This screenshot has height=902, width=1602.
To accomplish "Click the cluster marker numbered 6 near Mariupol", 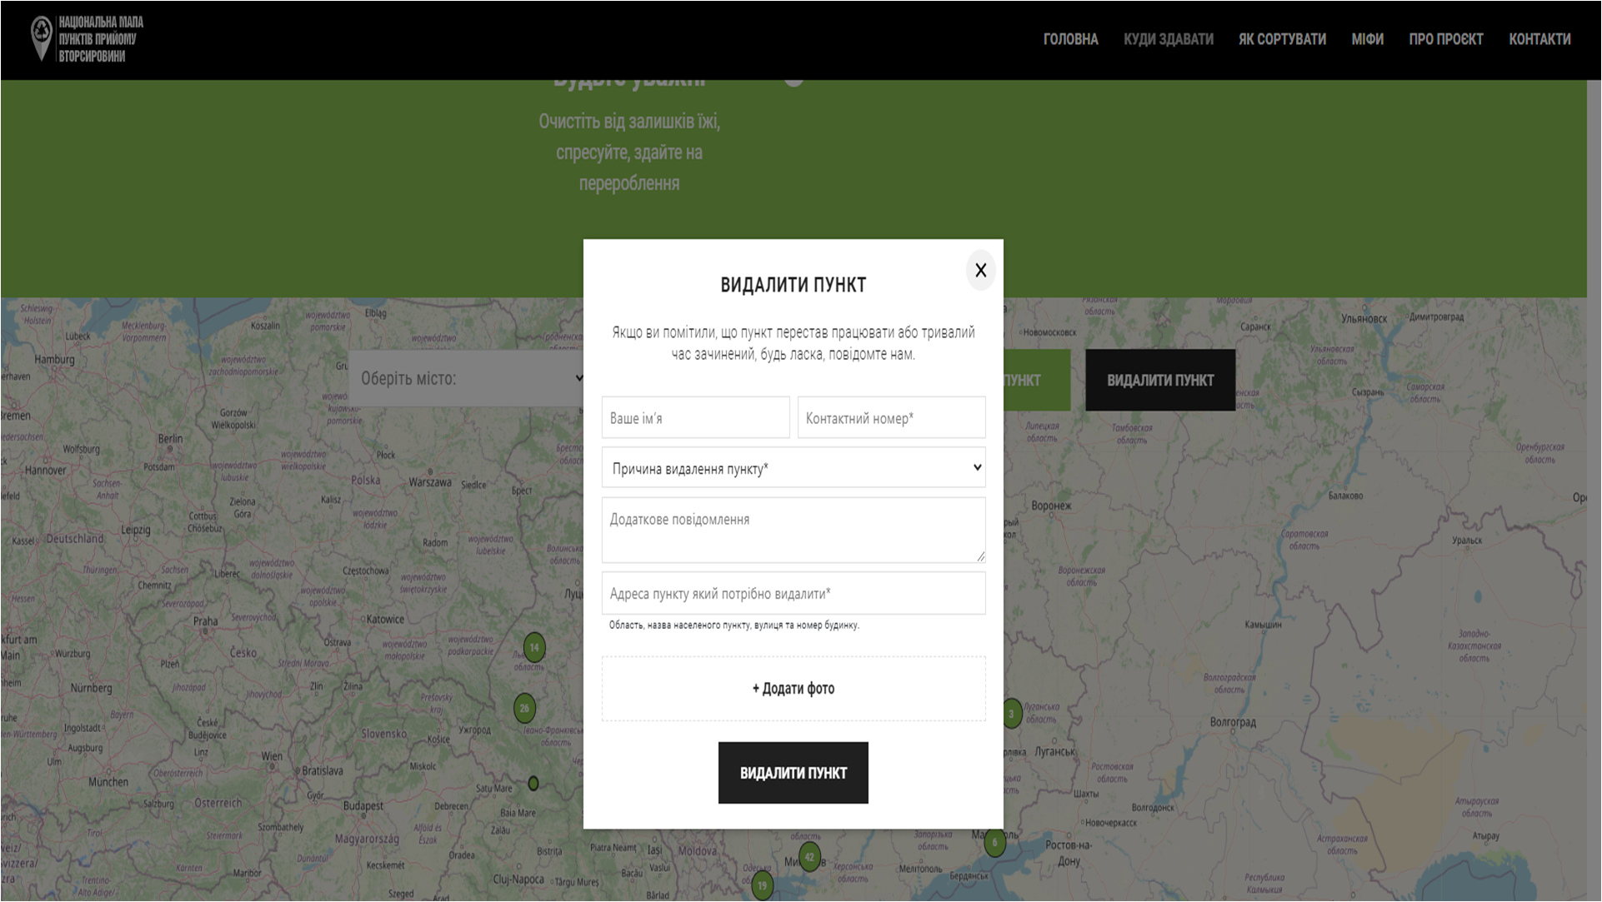I will pyautogui.click(x=994, y=843).
